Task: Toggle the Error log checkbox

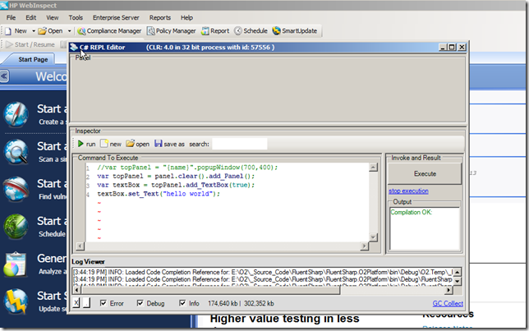Action: pos(103,303)
